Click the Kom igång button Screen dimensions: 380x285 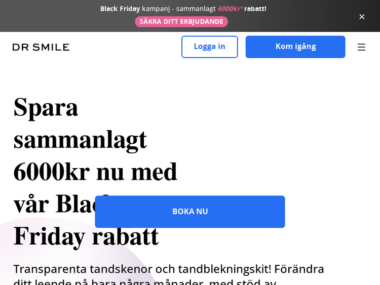click(295, 47)
